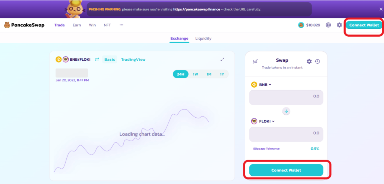Image resolution: width=384 pixels, height=184 pixels.
Task: Select the TradingView chart view
Action: (133, 60)
